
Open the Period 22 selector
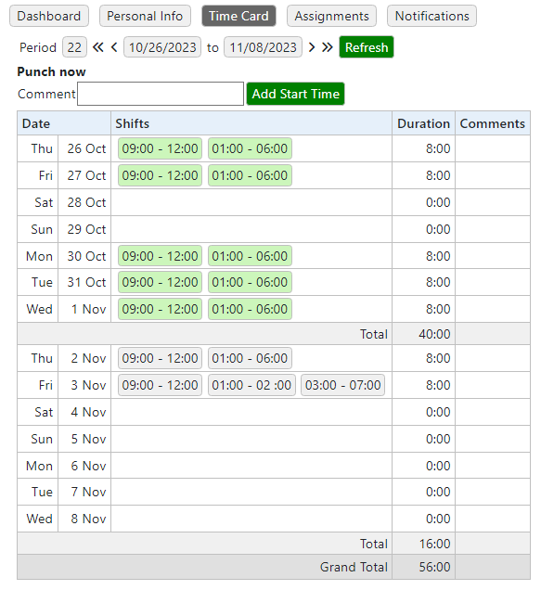pos(74,47)
